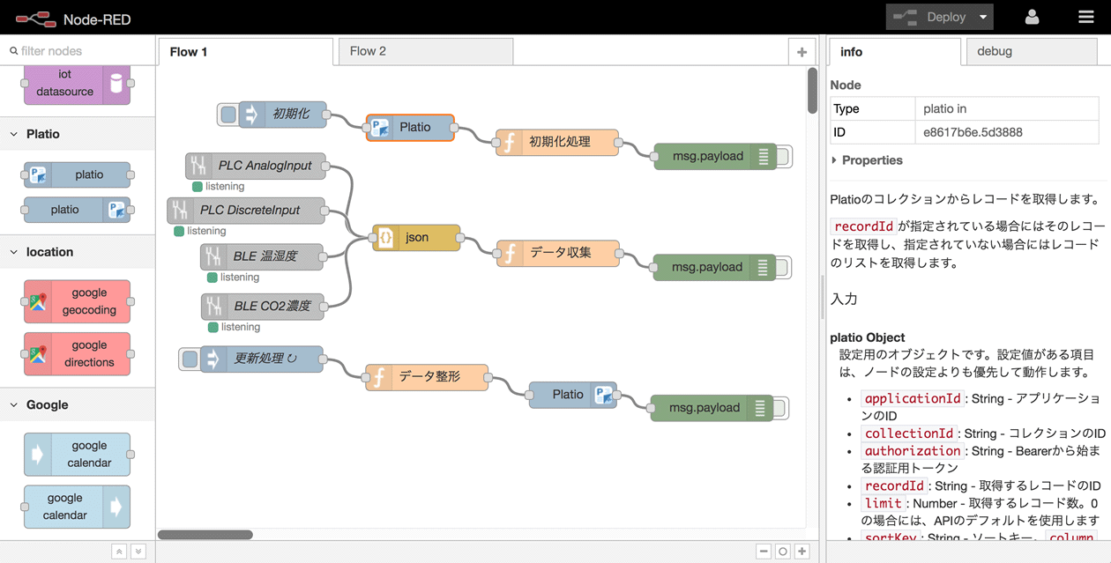Trigger the 更新処理 inject node button

click(190, 359)
